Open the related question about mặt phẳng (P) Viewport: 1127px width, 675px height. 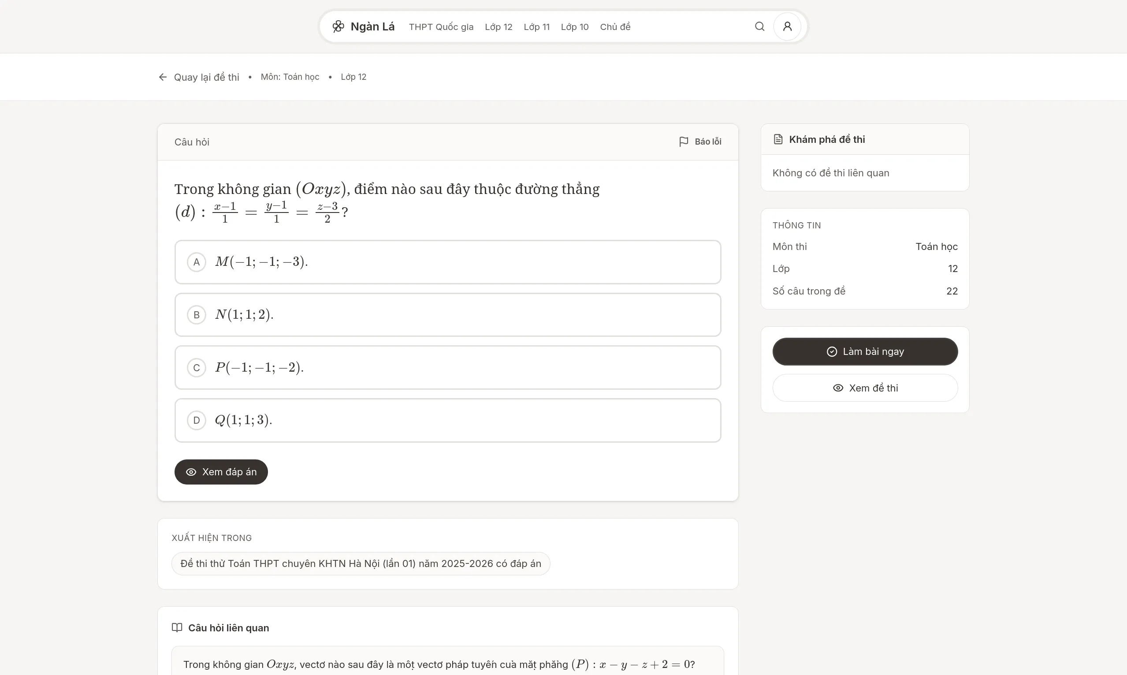click(x=439, y=664)
